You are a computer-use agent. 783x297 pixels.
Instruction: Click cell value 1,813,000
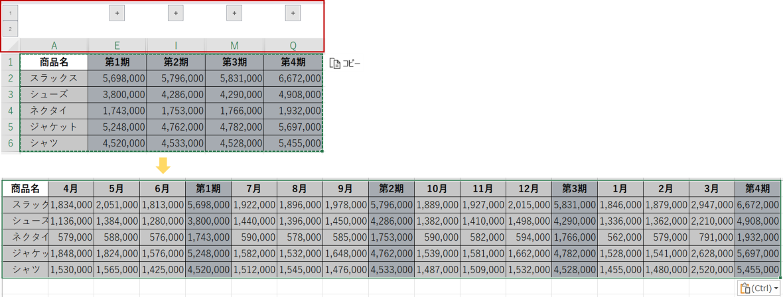pos(163,205)
